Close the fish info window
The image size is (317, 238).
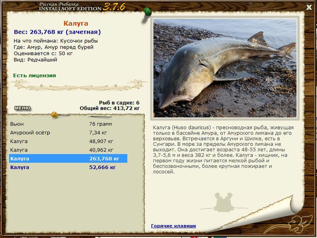[x=309, y=8]
